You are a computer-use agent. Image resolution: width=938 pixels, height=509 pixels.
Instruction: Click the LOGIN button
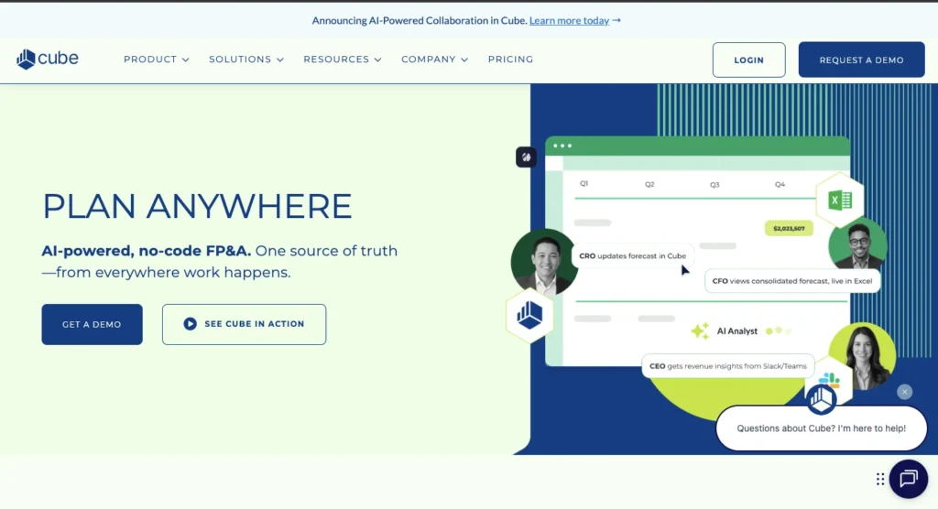[748, 60]
